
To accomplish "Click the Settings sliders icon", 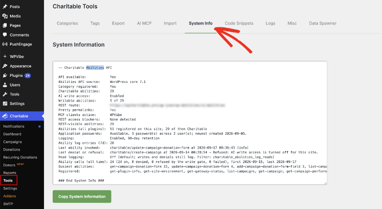I will pos(5,104).
